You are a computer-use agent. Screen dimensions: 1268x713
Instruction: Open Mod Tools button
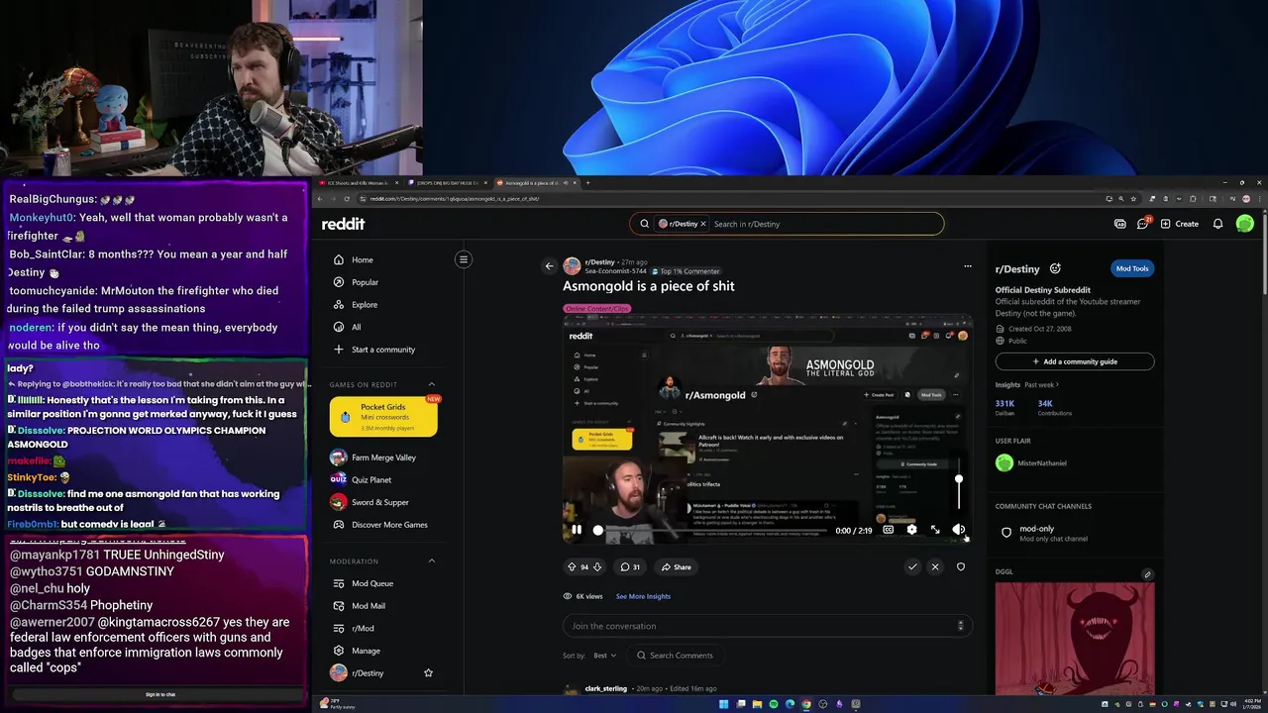click(x=1132, y=268)
